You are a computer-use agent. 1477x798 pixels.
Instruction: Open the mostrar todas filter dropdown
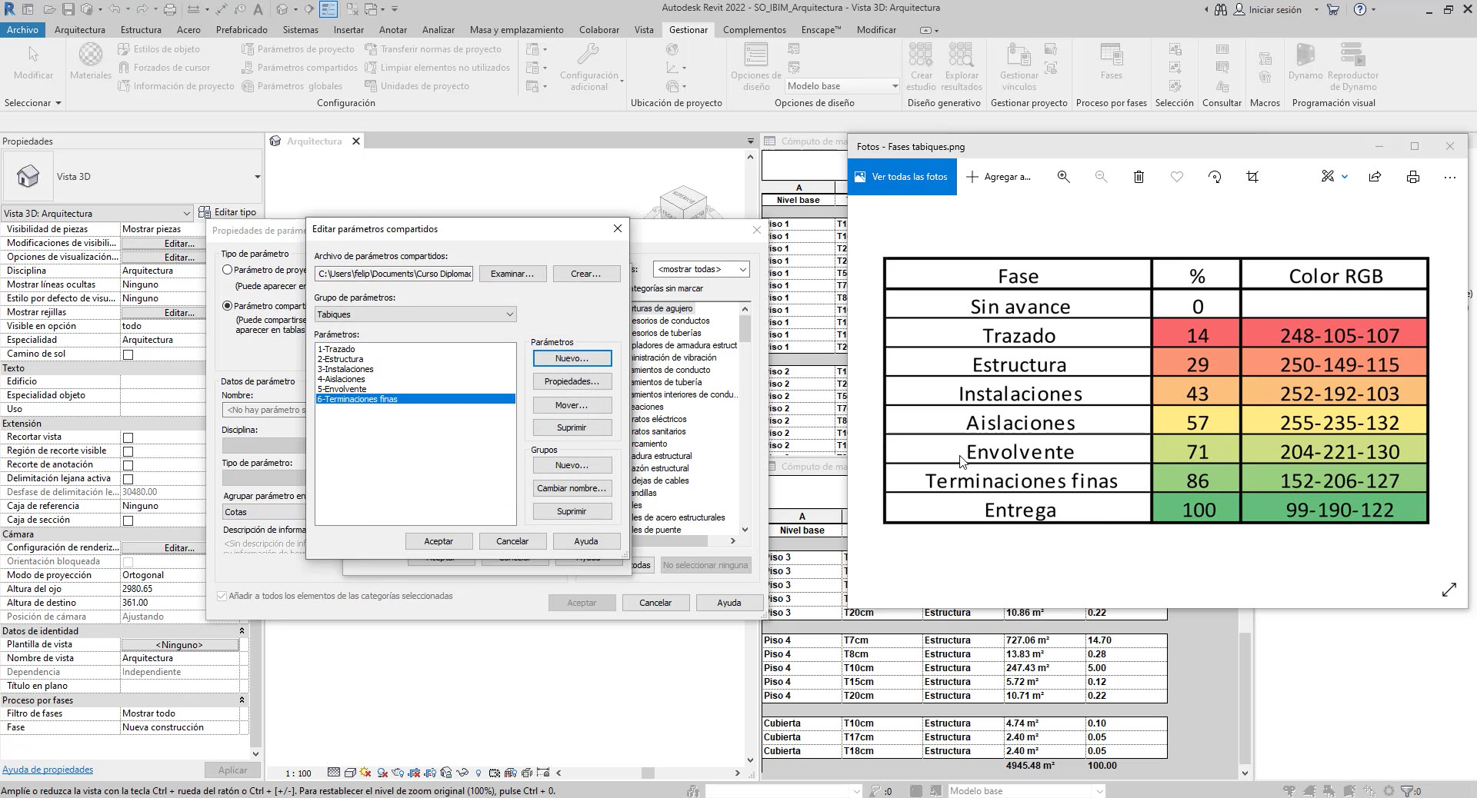tap(742, 269)
